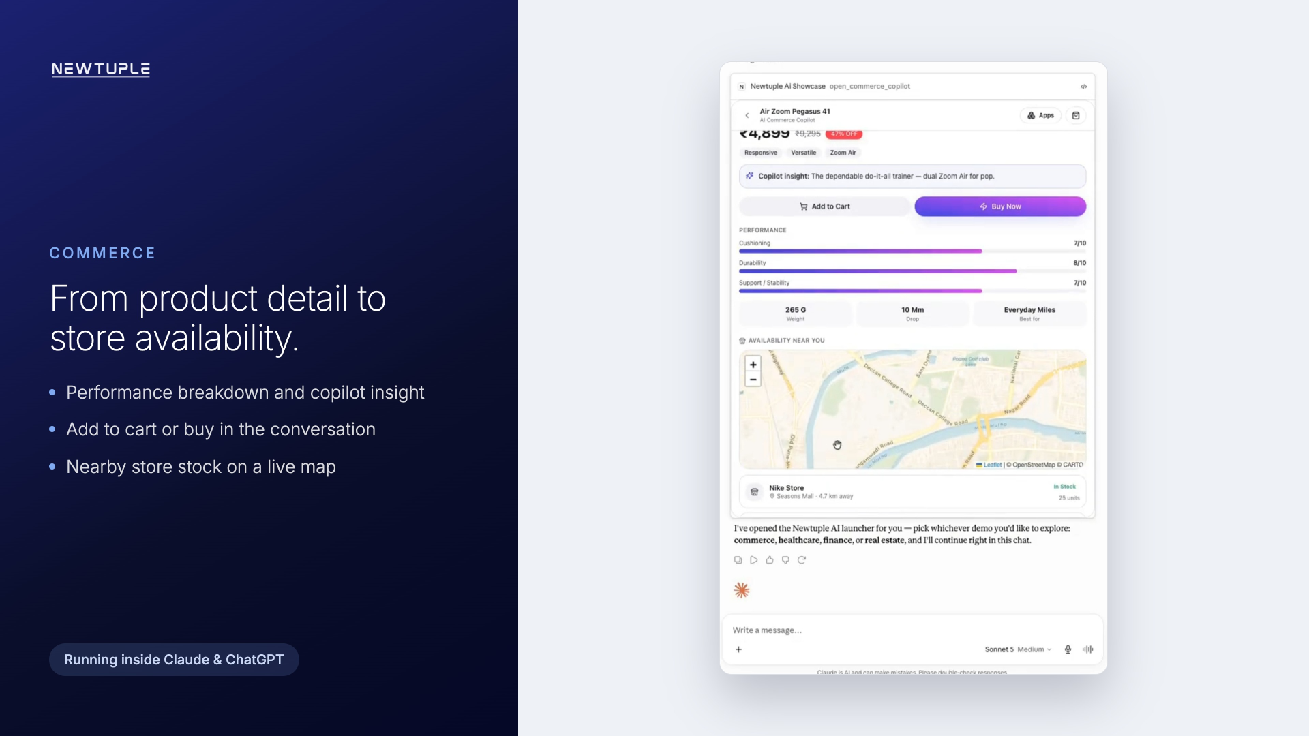Click the code brackets icon in Newtuple AI Showcase header
Image resolution: width=1309 pixels, height=736 pixels.
tap(1083, 87)
